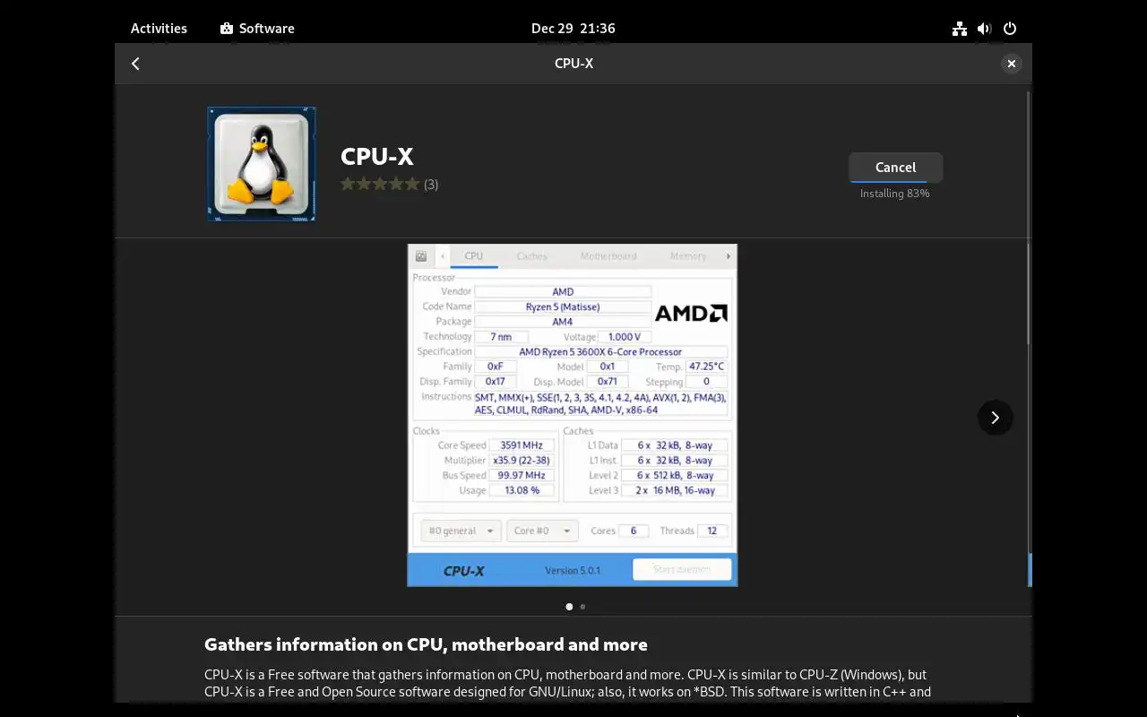Open the Activities overview
Viewport: 1147px width, 717px height.
(159, 28)
